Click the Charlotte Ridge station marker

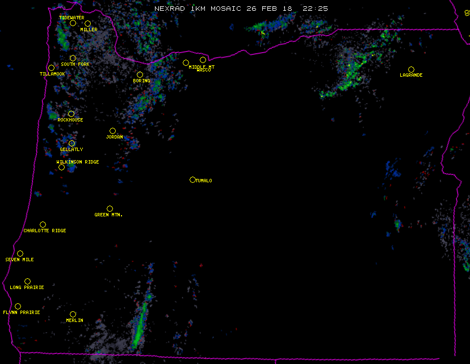pos(43,224)
